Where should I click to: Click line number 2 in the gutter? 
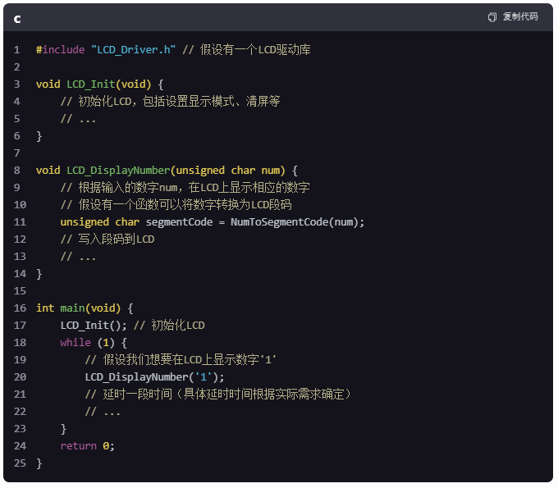pyautogui.click(x=16, y=67)
